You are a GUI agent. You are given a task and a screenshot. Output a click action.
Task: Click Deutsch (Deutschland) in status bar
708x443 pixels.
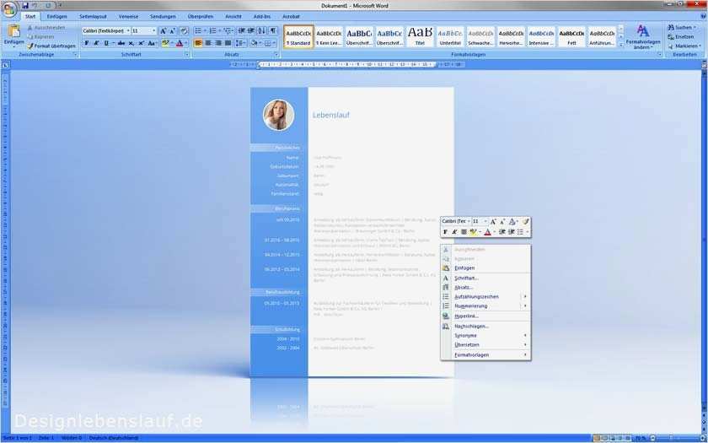pyautogui.click(x=113, y=438)
